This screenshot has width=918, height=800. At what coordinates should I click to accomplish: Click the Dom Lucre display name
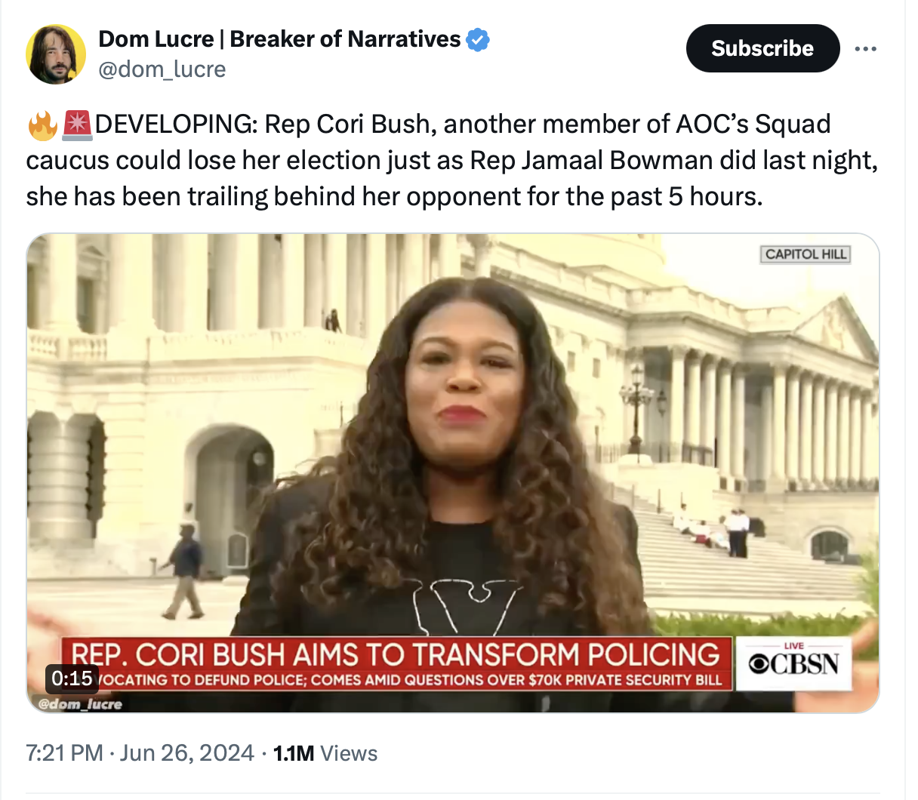[x=279, y=39]
